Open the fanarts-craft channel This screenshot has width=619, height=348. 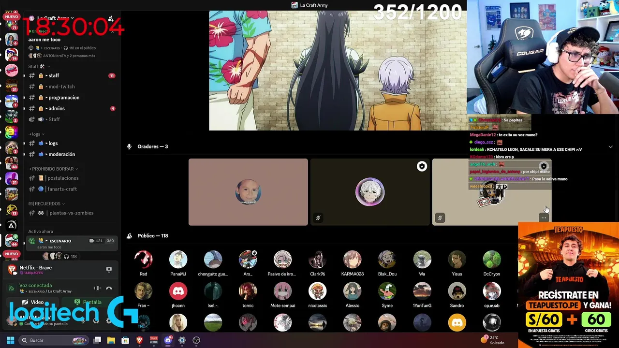[71, 189]
